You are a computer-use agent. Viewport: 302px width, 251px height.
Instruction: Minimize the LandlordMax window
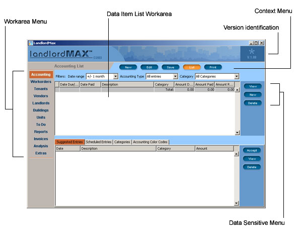pos(251,43)
